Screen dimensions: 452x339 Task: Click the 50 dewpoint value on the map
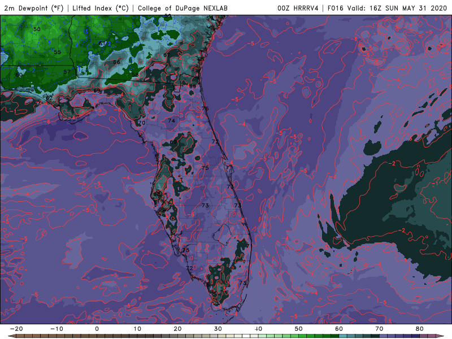click(x=37, y=29)
